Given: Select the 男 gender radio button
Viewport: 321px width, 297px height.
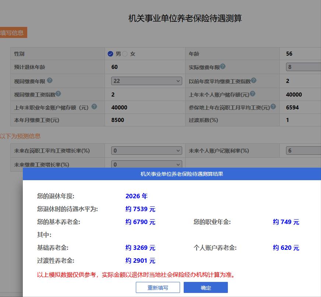Looking at the screenshot, I should [x=110, y=53].
